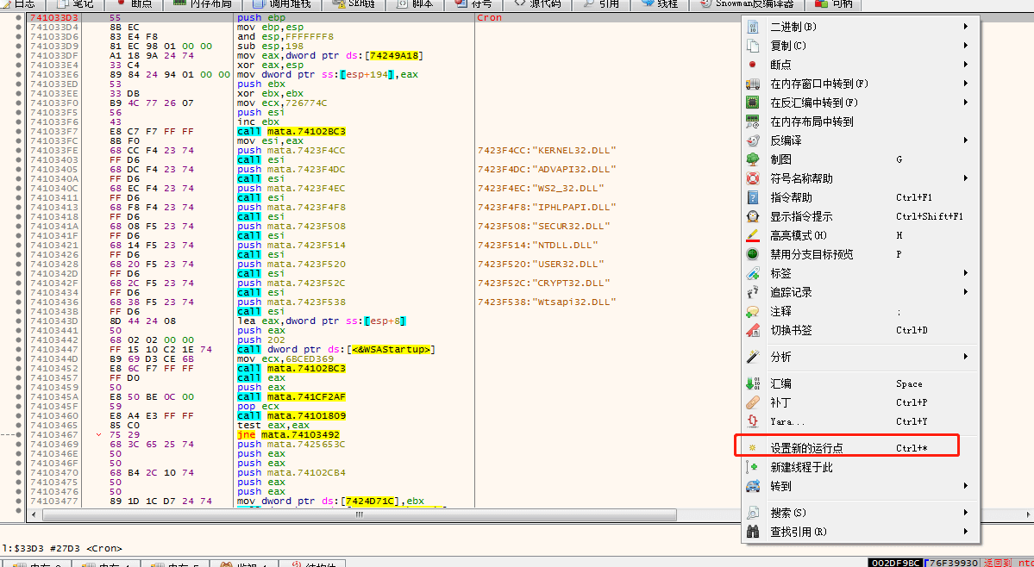The width and height of the screenshot is (1034, 567).
Task: Toggle breakpoint dot at address 741033F7
Action: click(18, 132)
